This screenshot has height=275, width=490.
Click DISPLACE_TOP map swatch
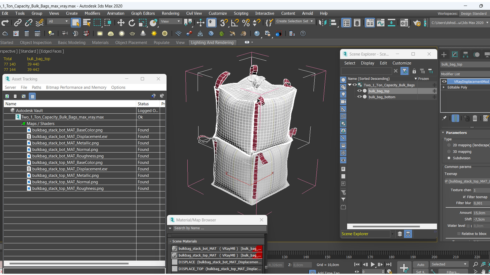click(x=175, y=269)
